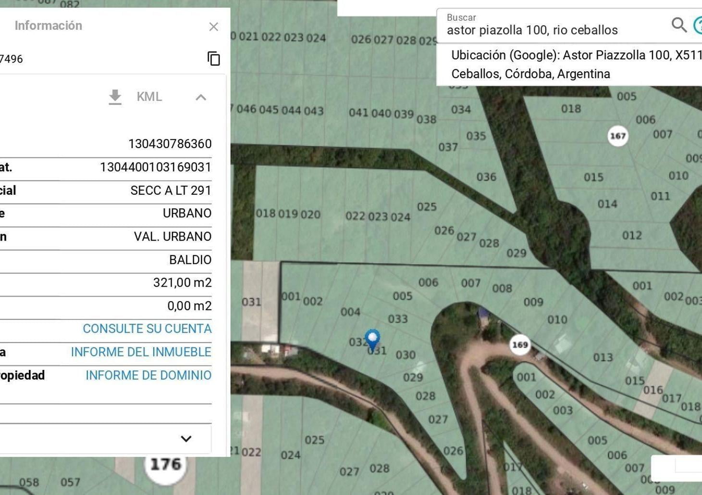Select the 0,00 m2 value
This screenshot has width=702, height=495.
pos(189,305)
